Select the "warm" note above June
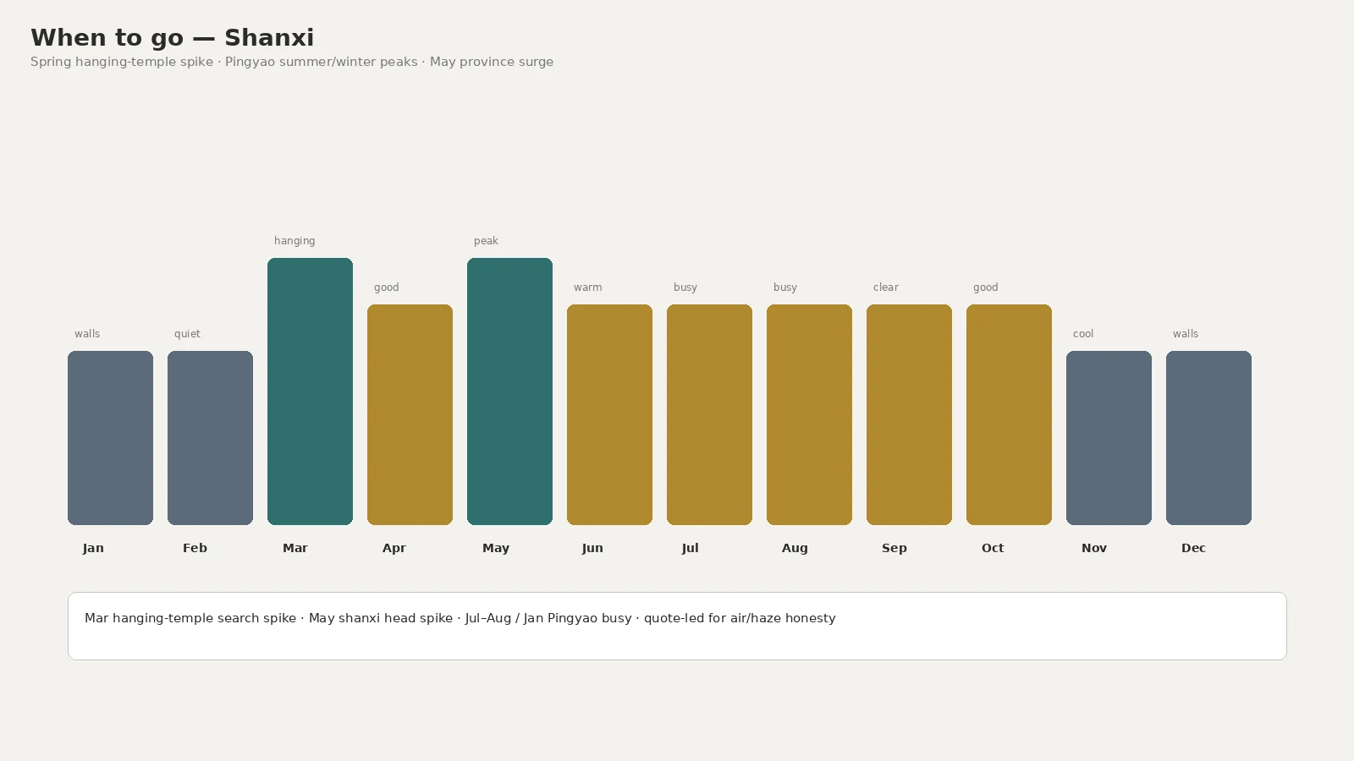Viewport: 1354px width, 761px height. point(588,287)
